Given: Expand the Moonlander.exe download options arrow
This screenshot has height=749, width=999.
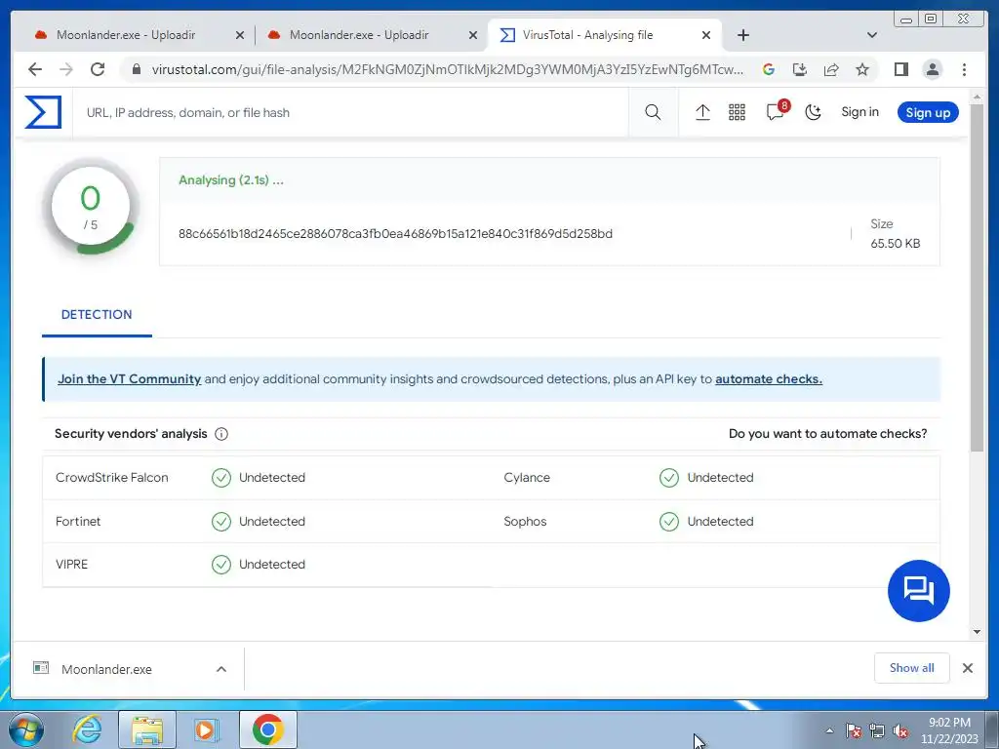Looking at the screenshot, I should (x=221, y=669).
